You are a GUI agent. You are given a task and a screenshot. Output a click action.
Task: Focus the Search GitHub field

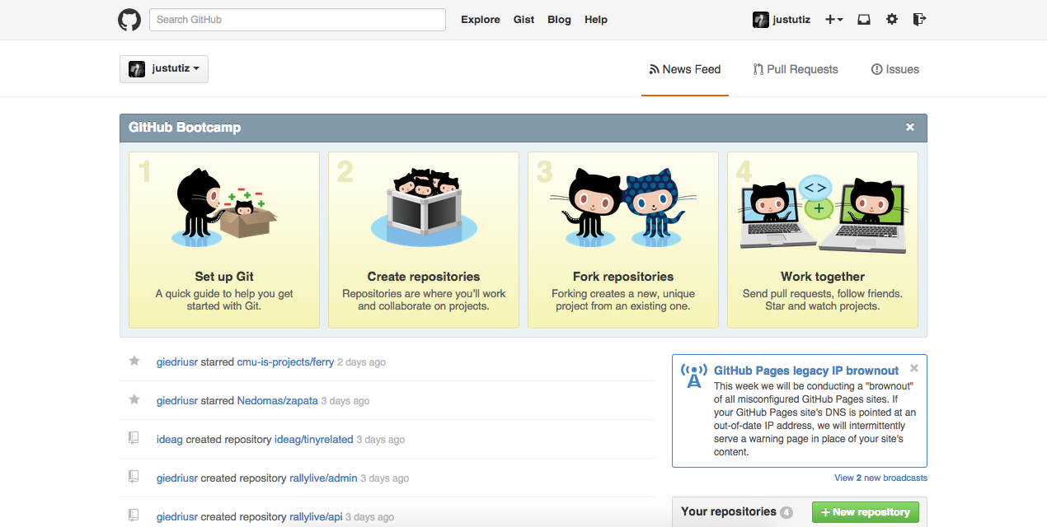click(298, 20)
